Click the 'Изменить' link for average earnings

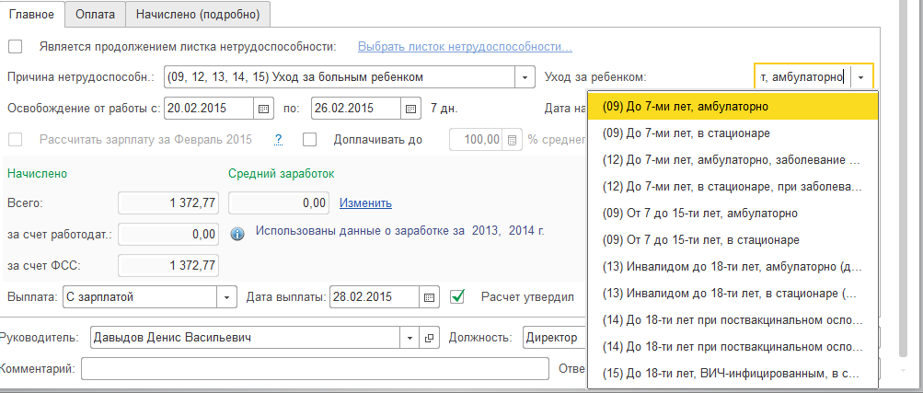365,202
